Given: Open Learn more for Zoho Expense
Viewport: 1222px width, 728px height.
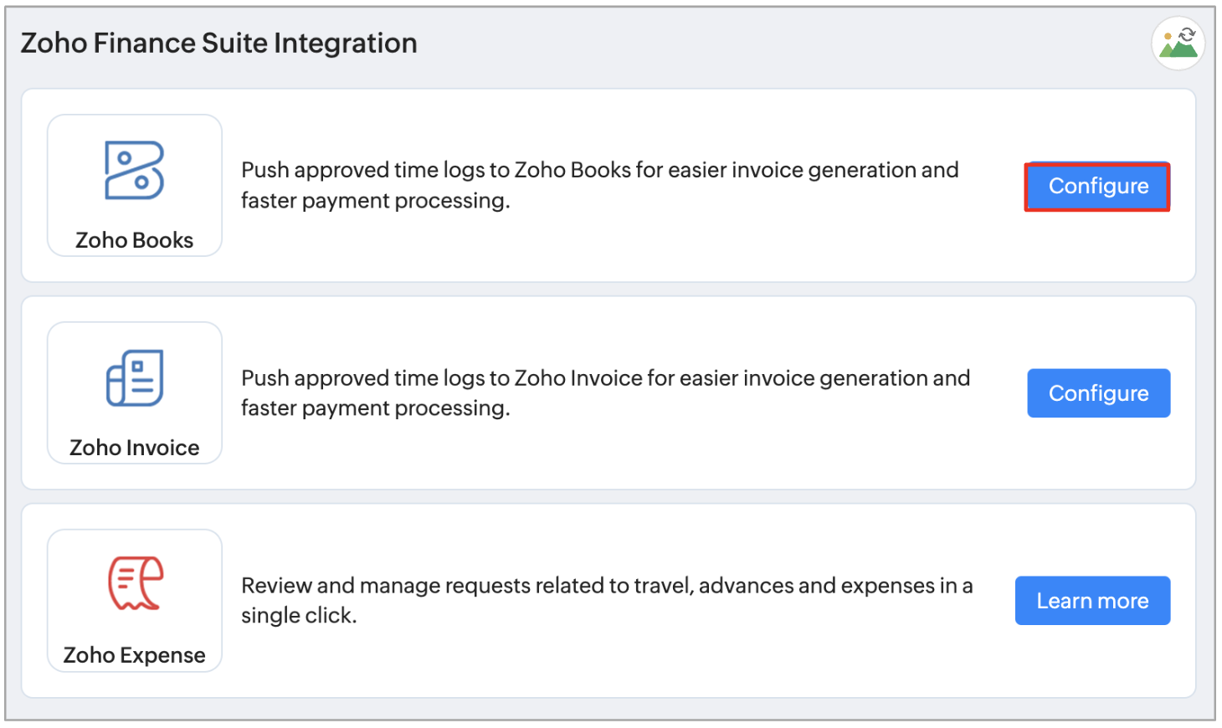Looking at the screenshot, I should tap(1092, 601).
